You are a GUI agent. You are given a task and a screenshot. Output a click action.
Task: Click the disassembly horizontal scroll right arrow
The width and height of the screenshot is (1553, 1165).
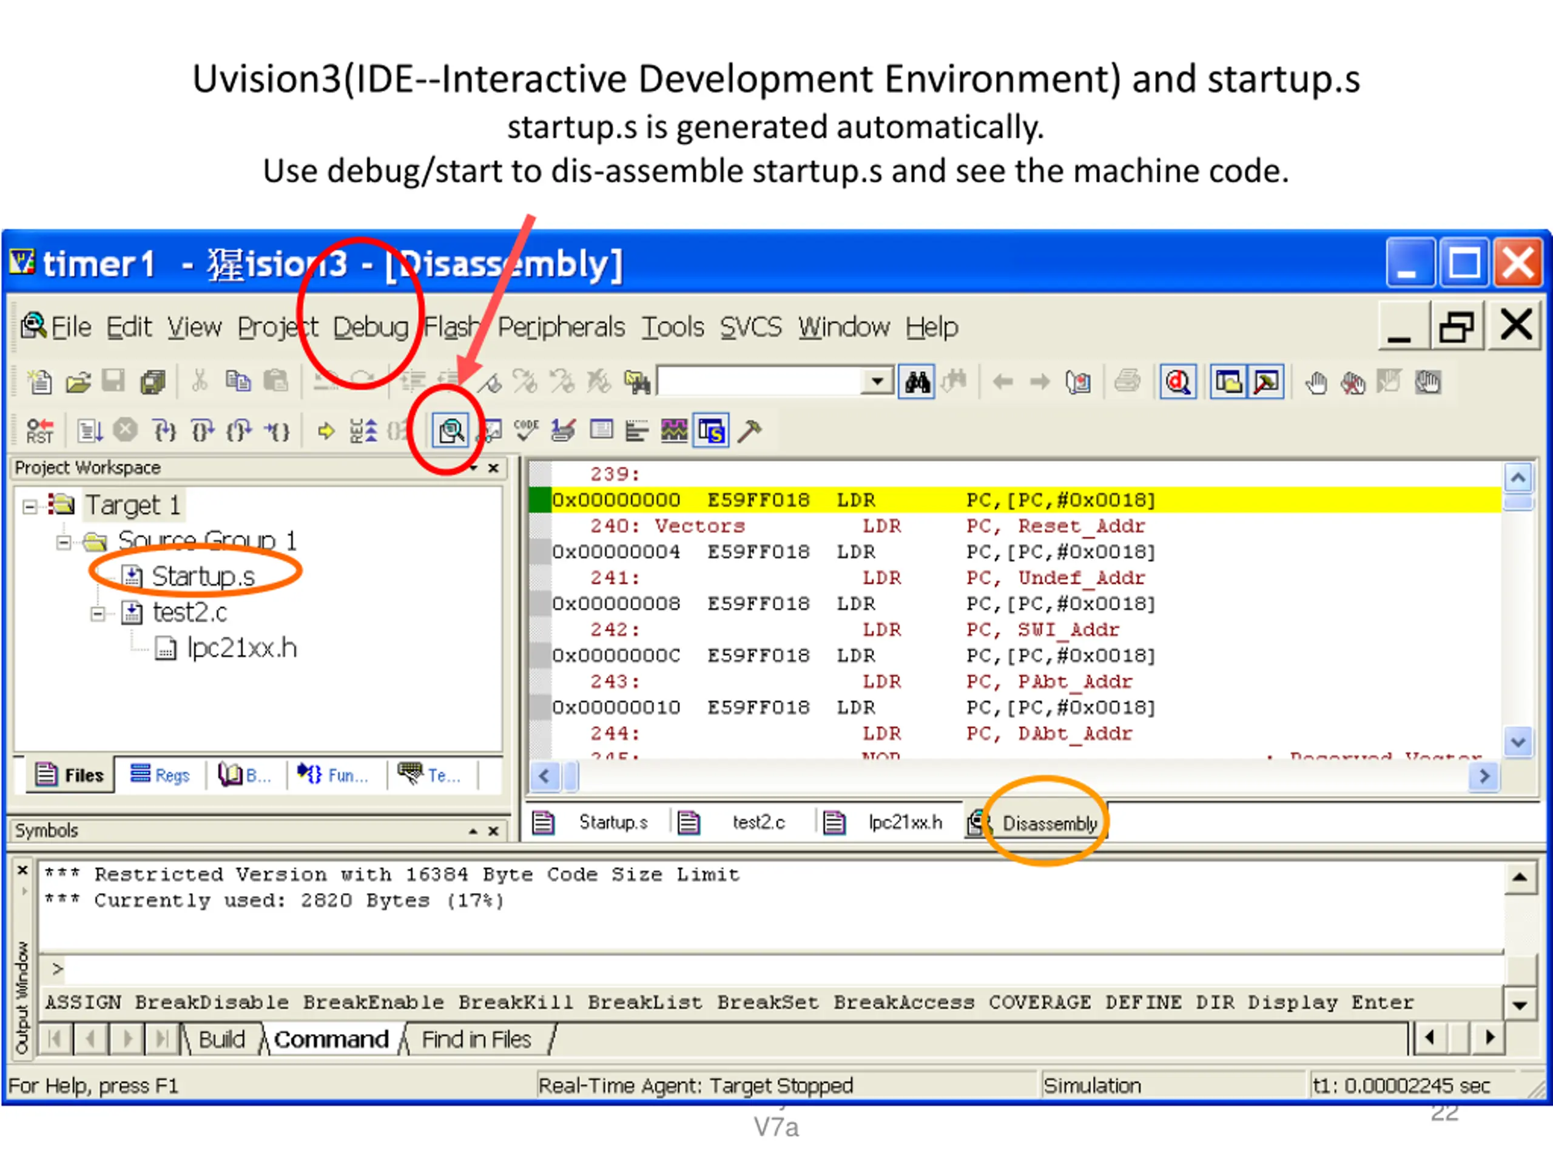click(x=1483, y=776)
